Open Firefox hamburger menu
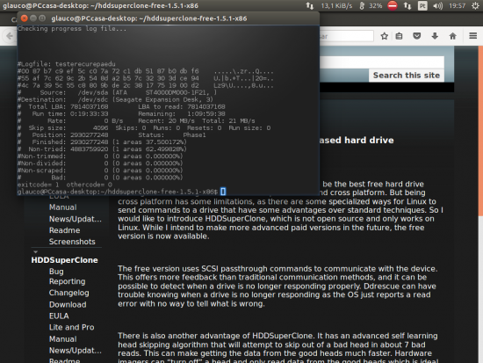This screenshot has width=483, height=363. (473, 36)
